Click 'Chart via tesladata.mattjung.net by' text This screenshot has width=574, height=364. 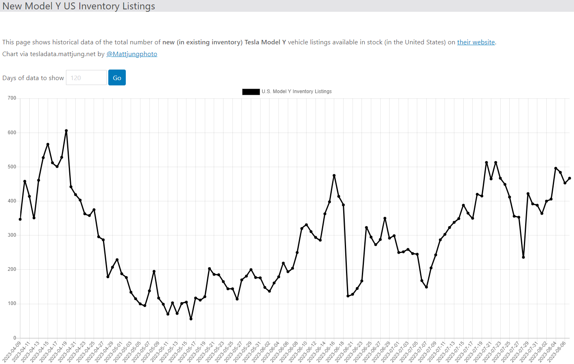[54, 54]
